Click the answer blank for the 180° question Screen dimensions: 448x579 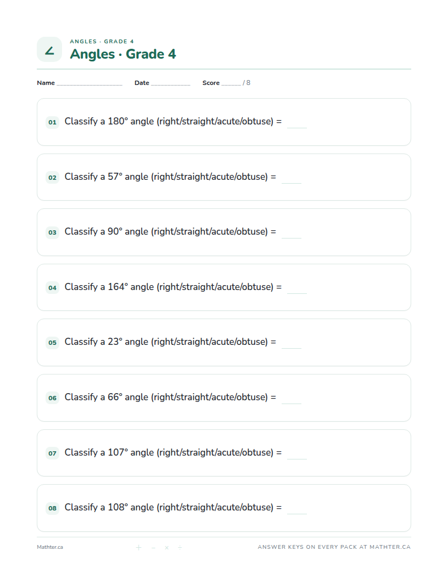(297, 124)
